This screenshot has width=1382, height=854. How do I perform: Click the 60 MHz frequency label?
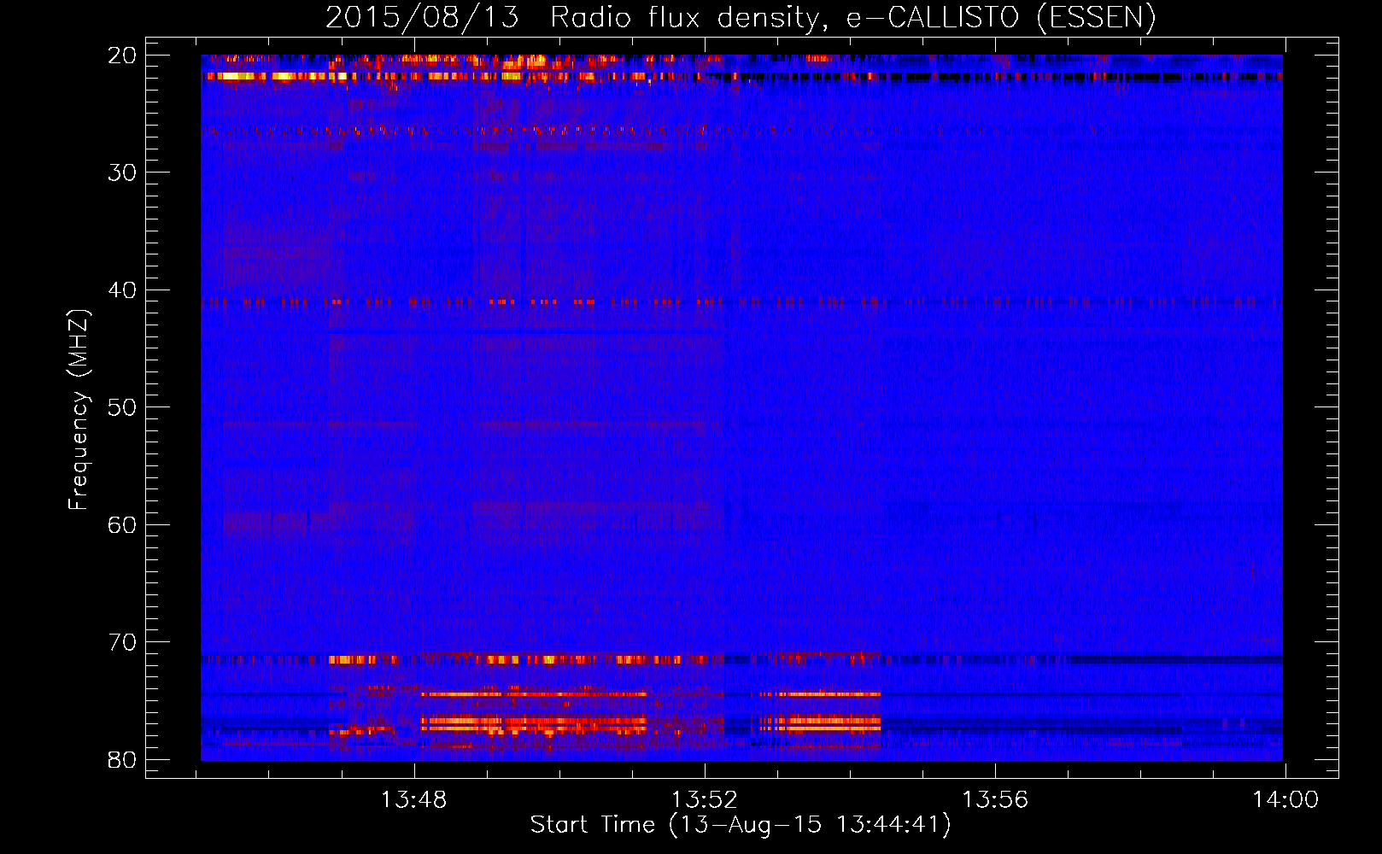pyautogui.click(x=122, y=525)
